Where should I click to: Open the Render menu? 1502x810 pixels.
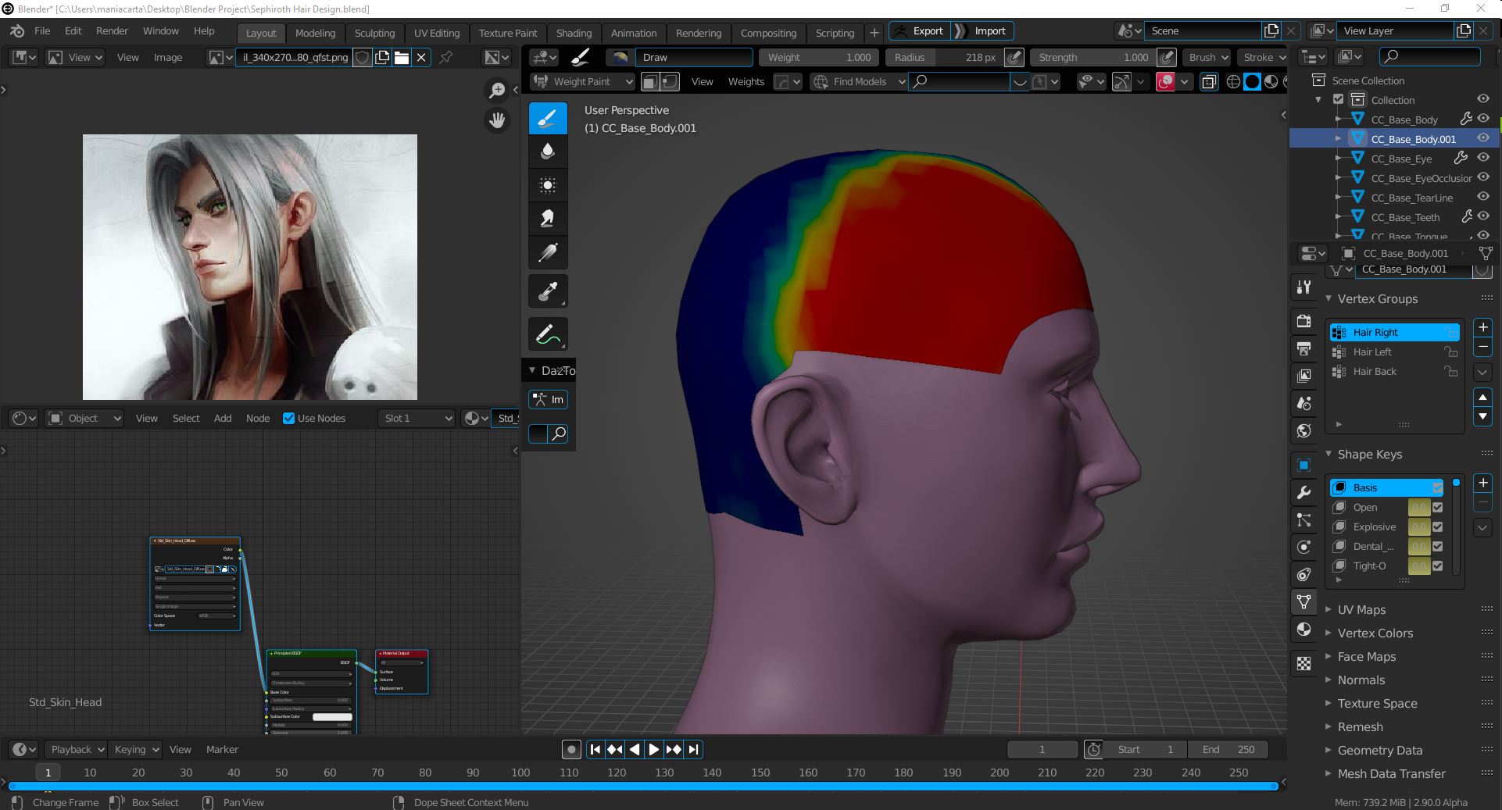[x=112, y=30]
